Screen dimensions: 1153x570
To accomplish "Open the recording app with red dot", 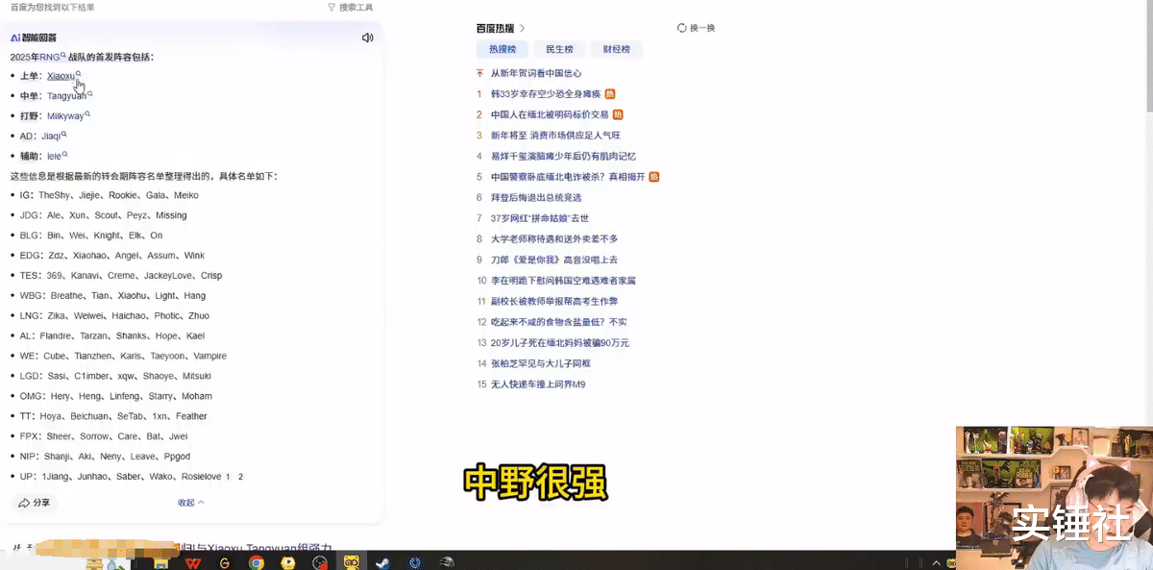I will click(320, 562).
